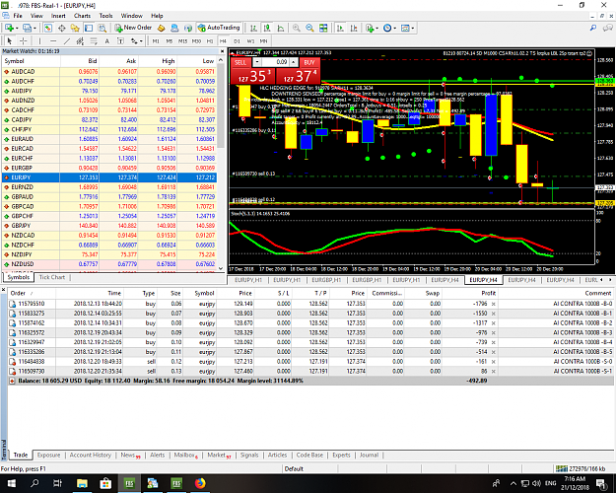The image size is (616, 493).
Task: Click the one-click volume input field
Action: [x=275, y=62]
